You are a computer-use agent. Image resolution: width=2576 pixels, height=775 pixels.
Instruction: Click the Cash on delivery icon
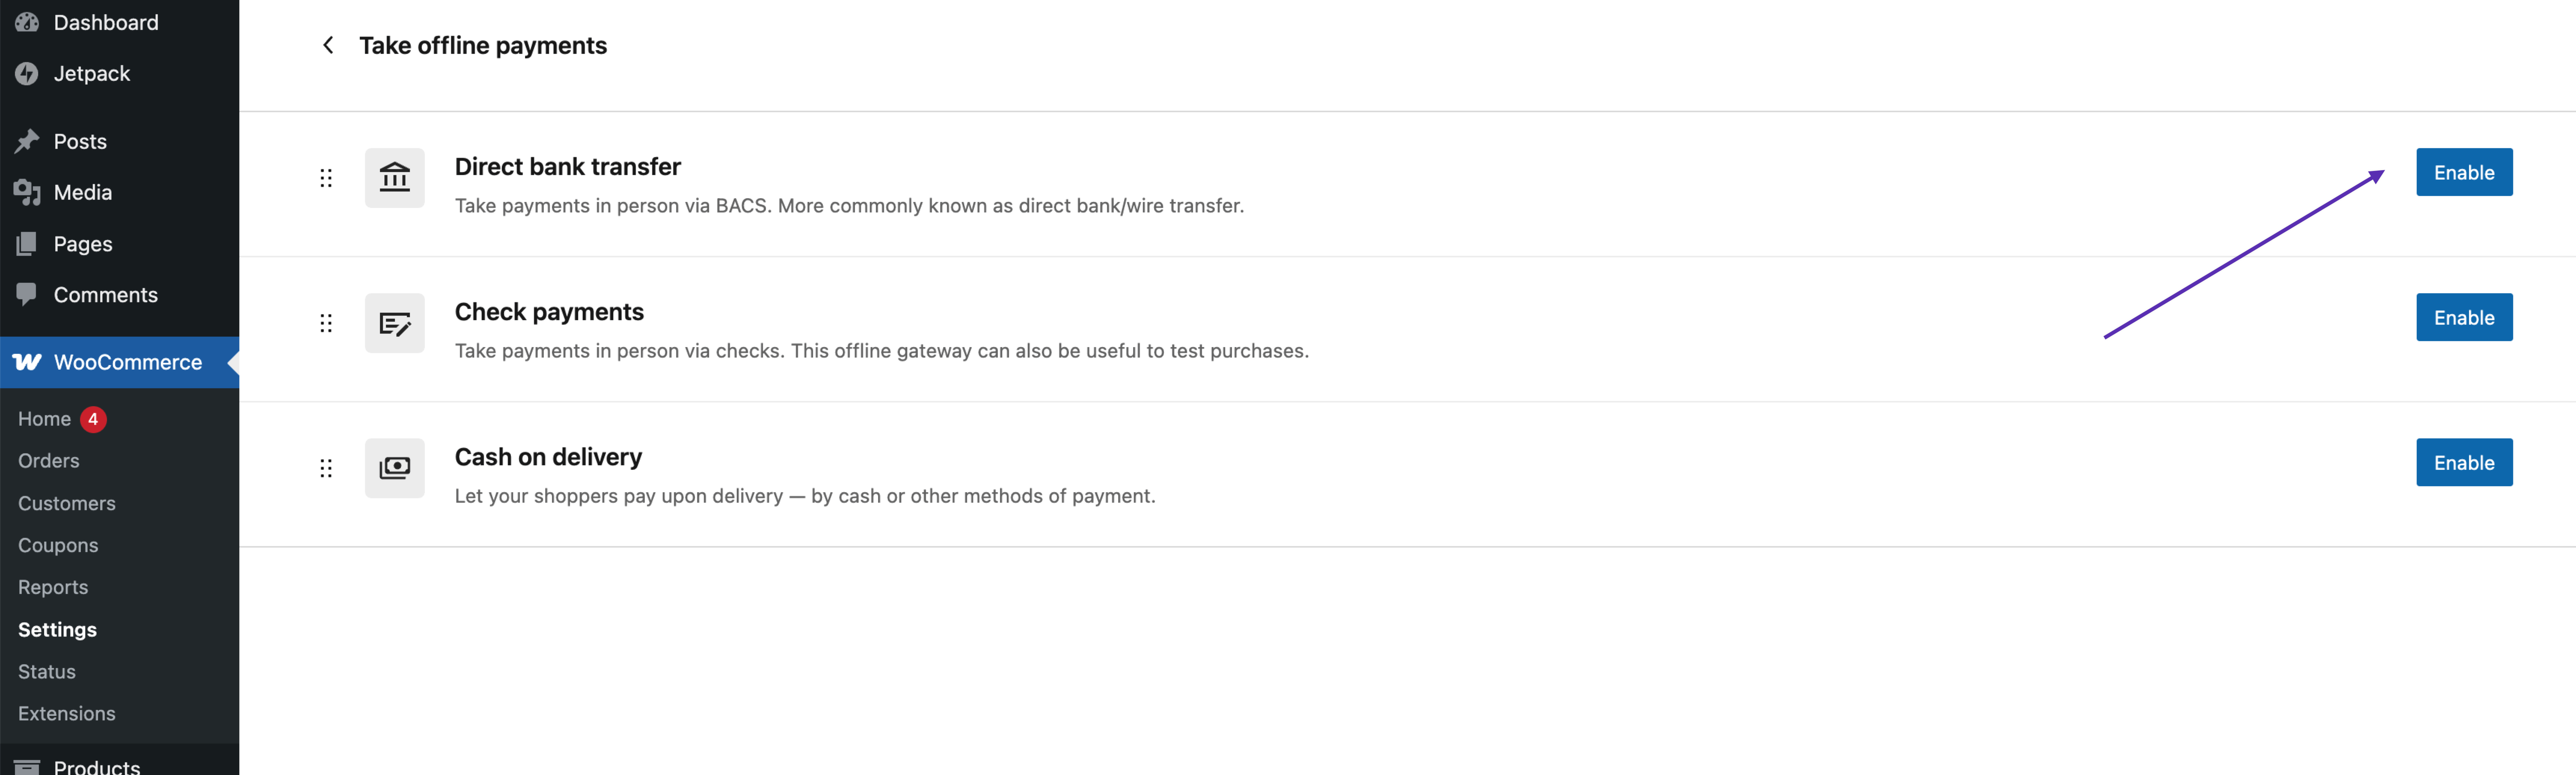(394, 468)
